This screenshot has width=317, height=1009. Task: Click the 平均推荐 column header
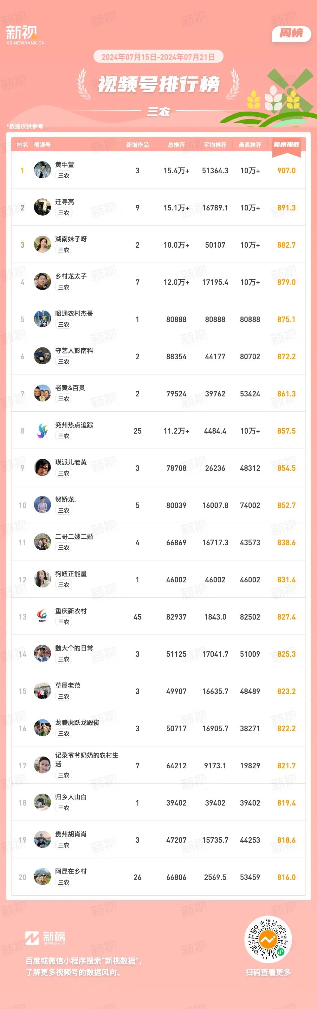click(x=215, y=145)
